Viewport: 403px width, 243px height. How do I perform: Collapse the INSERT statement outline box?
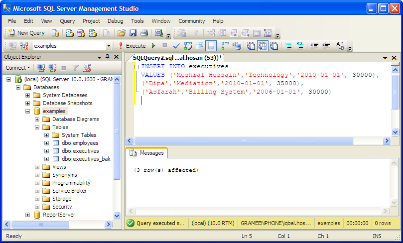(x=136, y=67)
